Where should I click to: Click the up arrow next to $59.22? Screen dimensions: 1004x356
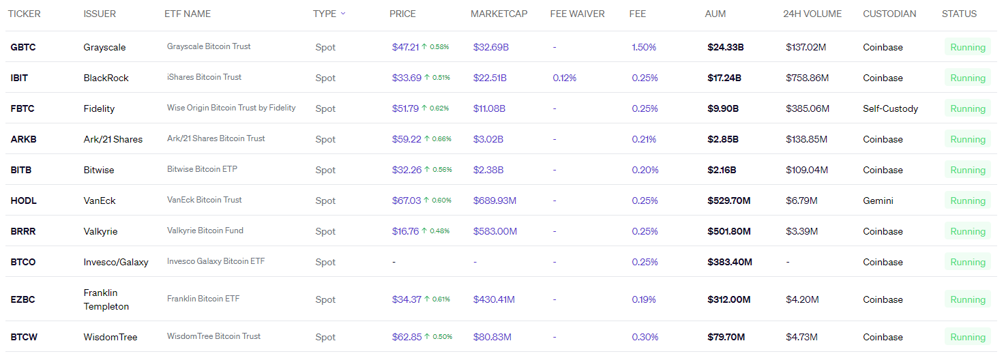pos(427,139)
